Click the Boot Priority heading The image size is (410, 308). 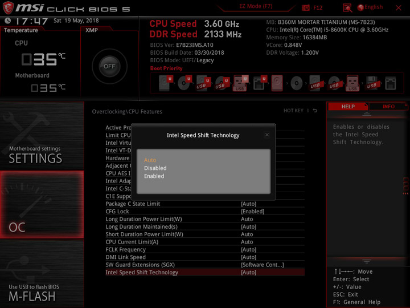166,68
